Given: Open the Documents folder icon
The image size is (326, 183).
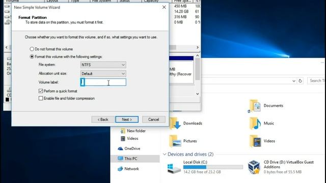Looking at the screenshot, I should point(255,106).
